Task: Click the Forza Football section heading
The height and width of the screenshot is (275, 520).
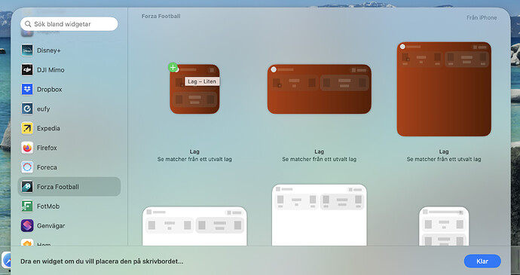Action: click(x=161, y=17)
